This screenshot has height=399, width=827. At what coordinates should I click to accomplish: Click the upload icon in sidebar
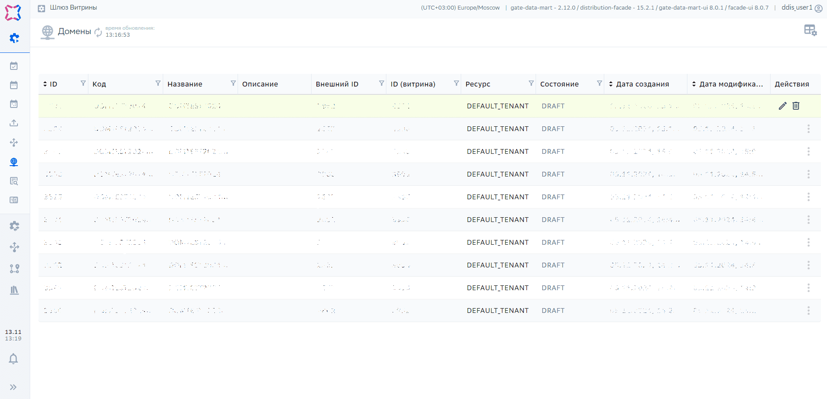[x=14, y=123]
